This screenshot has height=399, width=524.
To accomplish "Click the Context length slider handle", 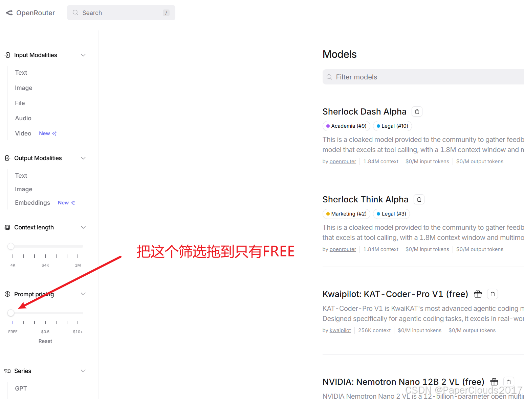I will 11,246.
